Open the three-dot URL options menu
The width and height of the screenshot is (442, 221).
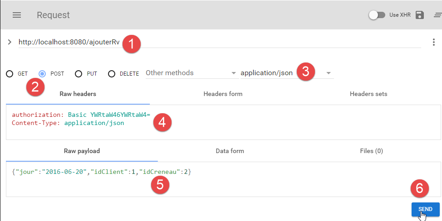(434, 42)
